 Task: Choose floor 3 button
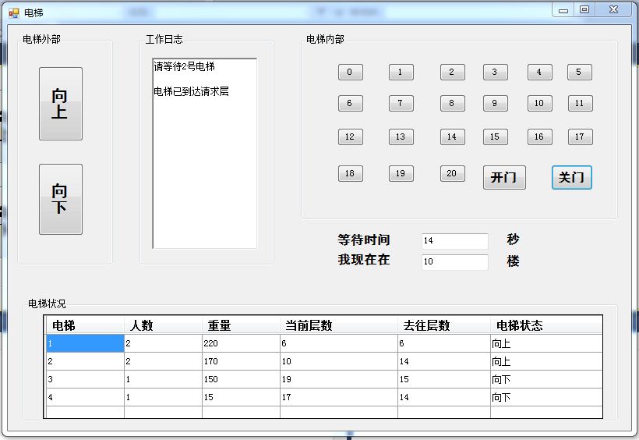click(x=495, y=73)
